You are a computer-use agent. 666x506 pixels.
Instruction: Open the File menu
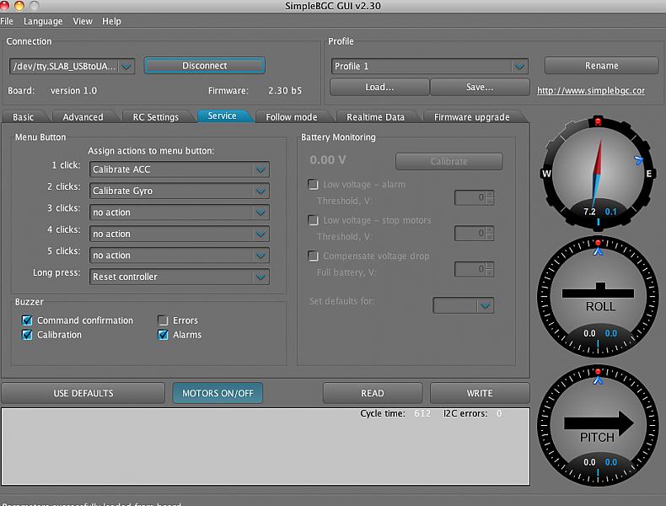tap(7, 21)
